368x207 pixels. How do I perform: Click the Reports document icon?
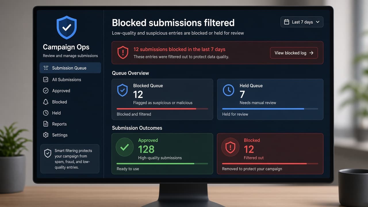coord(46,124)
